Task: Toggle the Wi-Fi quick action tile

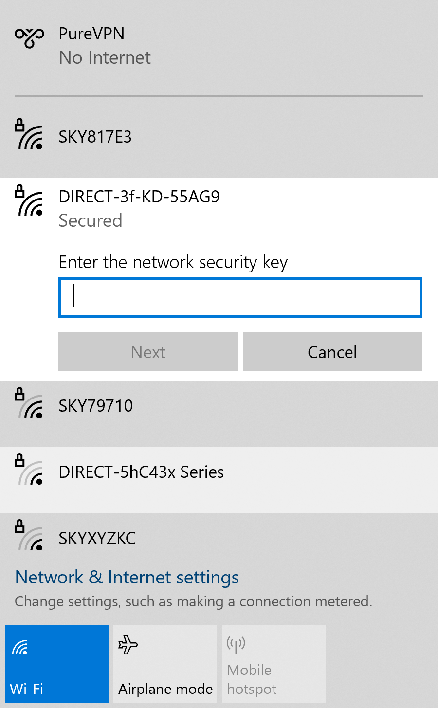Action: pos(56,664)
